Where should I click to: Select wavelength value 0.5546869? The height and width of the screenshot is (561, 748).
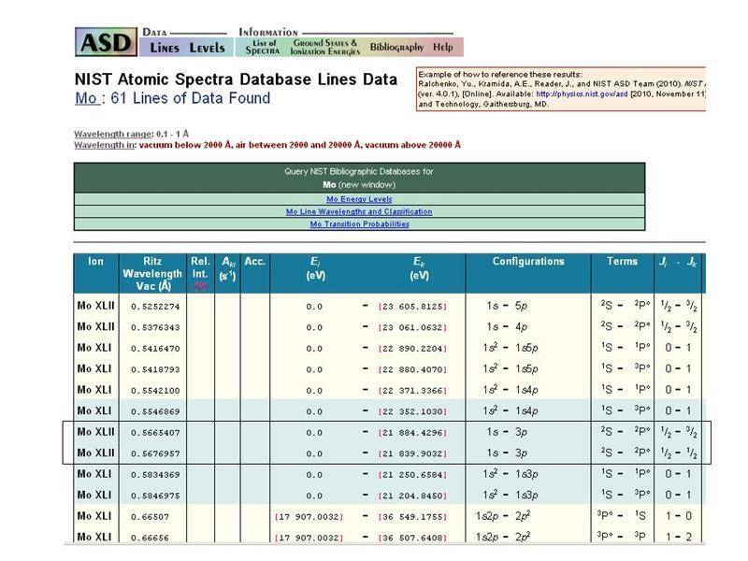155,411
